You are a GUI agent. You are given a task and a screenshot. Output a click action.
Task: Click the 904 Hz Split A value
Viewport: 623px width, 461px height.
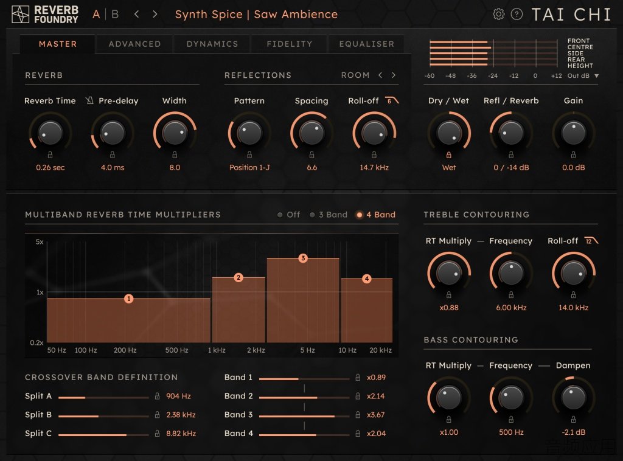(x=178, y=396)
